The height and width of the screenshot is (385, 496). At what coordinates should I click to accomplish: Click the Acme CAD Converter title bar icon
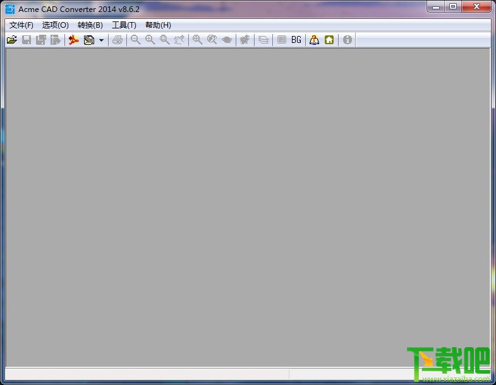tap(10, 9)
